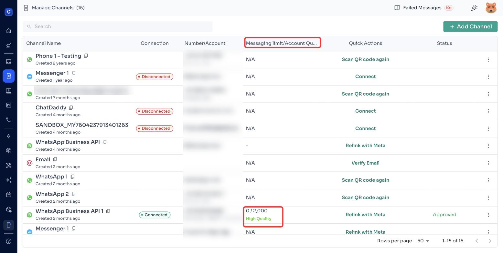Open more options for SANDBOX_MY7604237913401263 row
The image size is (503, 253).
tap(488, 128)
